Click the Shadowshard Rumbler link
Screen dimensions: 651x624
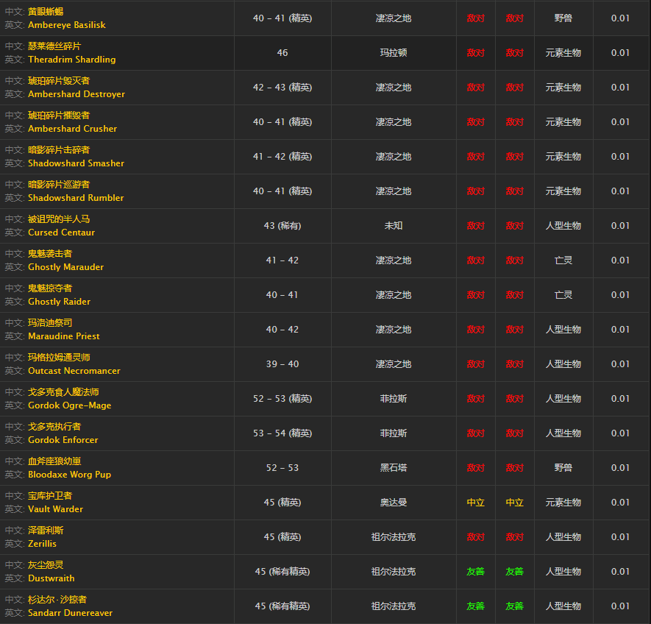pyautogui.click(x=76, y=198)
